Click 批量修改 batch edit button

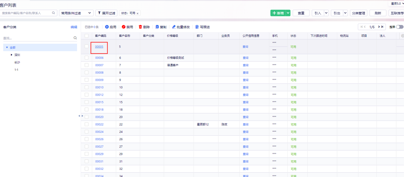[x=181, y=27]
